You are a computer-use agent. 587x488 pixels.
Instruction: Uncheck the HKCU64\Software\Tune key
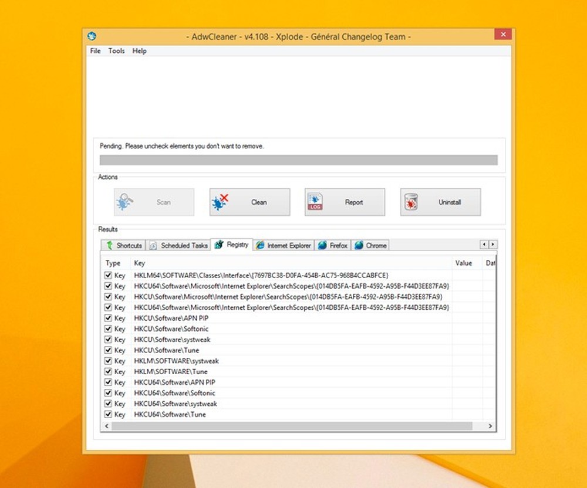pyautogui.click(x=108, y=414)
